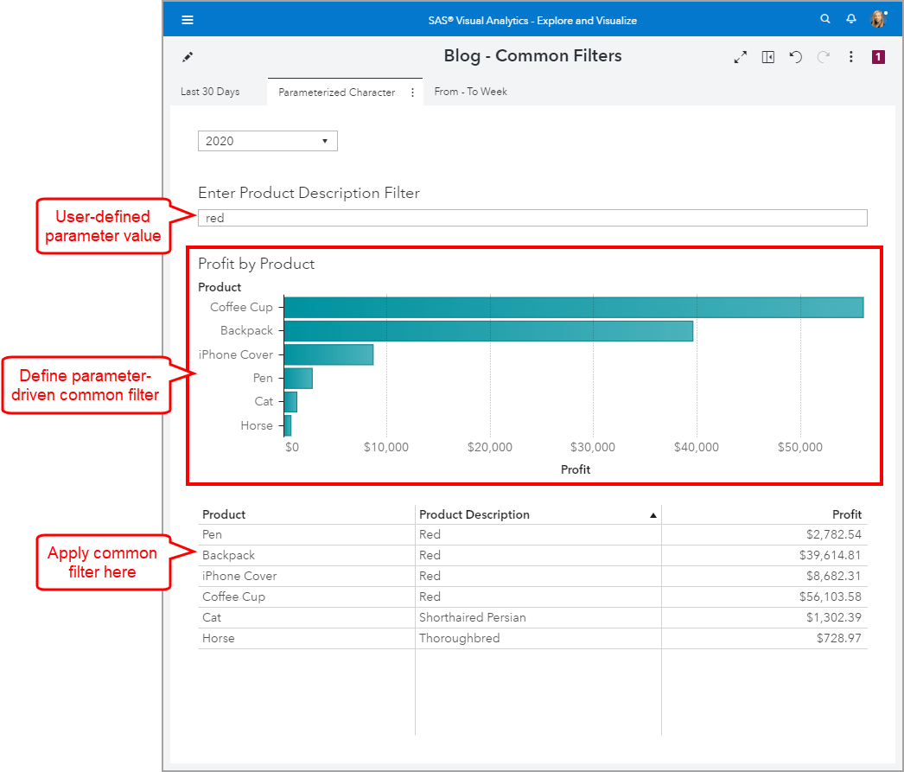904x772 pixels.
Task: Toggle the side panel open
Action: point(768,56)
